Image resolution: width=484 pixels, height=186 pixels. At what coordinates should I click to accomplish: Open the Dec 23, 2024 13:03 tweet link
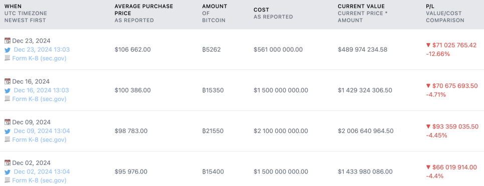(42, 49)
